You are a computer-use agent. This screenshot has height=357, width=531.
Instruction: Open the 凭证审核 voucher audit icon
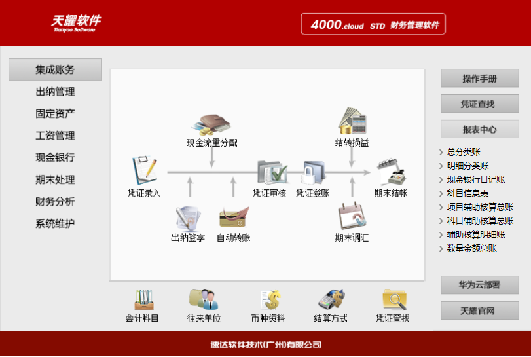tap(272, 172)
